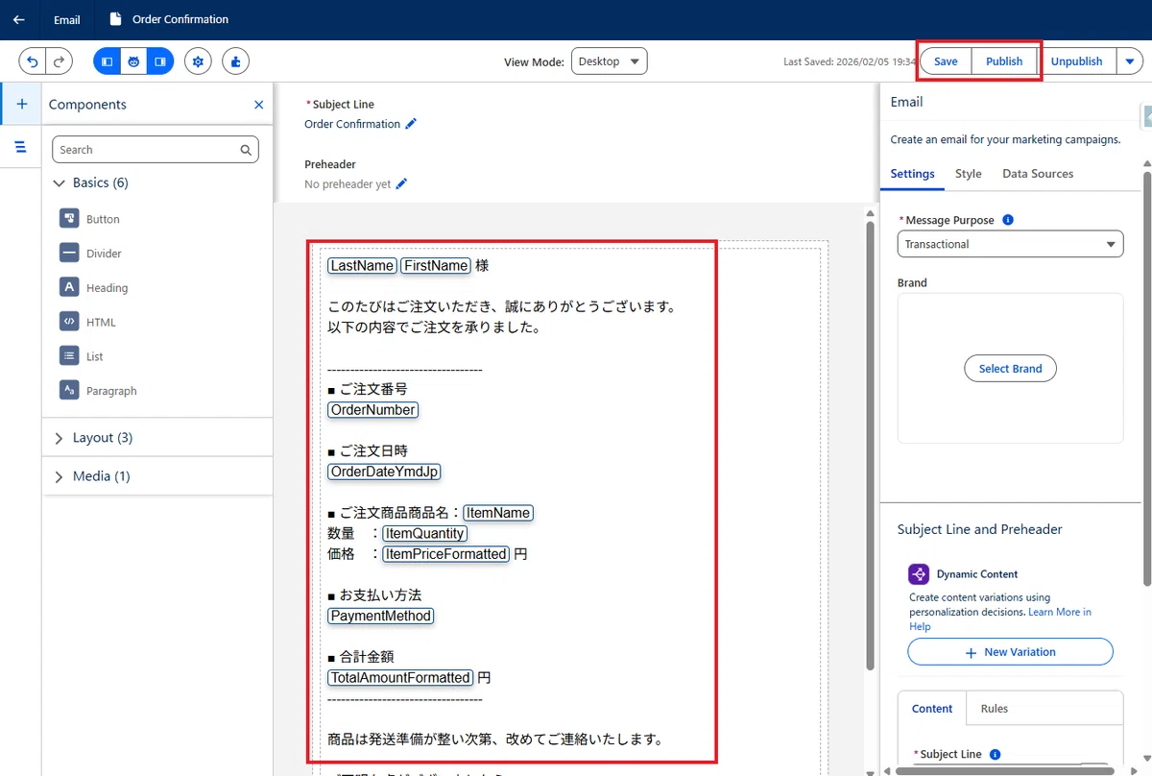Open the structure list sidebar tab

[x=21, y=147]
